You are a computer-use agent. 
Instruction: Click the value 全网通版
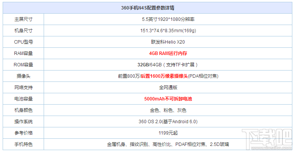(168, 88)
